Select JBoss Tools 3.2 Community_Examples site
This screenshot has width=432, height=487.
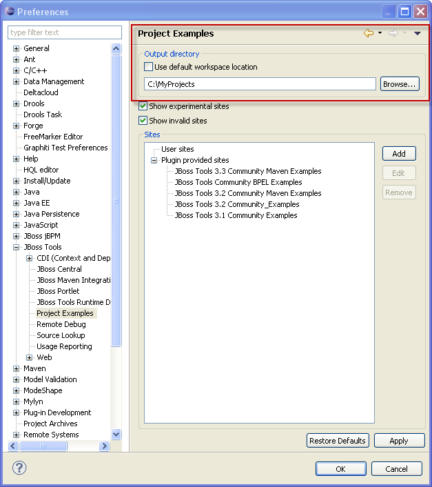coord(237,204)
